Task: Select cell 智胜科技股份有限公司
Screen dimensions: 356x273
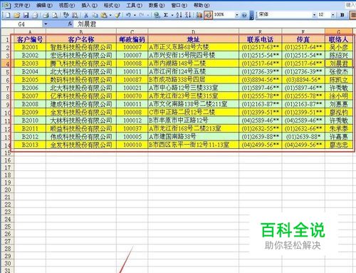Action: pyautogui.click(x=81, y=47)
